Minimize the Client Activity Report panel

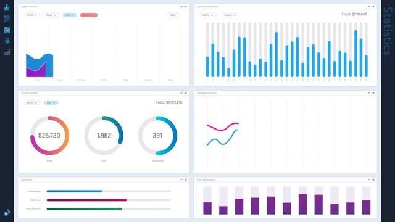point(369,7)
